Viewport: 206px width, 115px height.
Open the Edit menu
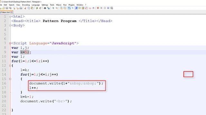pos(5,5)
